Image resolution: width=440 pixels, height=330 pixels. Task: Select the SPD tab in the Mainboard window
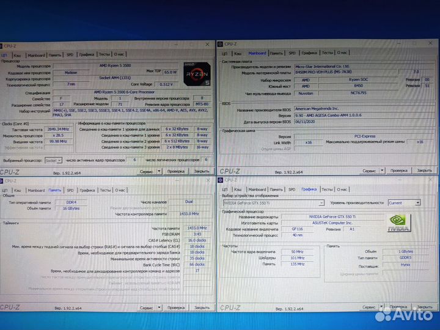point(292,53)
